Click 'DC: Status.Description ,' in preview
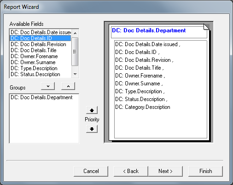Image resolution: width=233 pixels, height=185 pixels. pyautogui.click(x=141, y=99)
